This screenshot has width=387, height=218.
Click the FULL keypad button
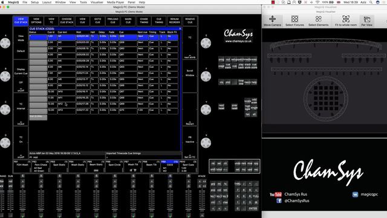(x=256, y=196)
